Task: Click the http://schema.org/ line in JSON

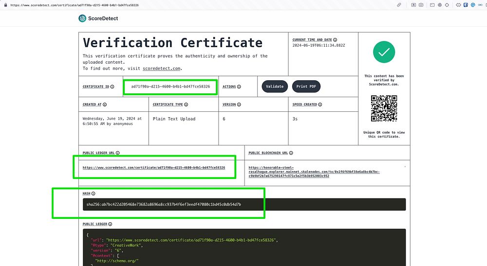Action: point(117,261)
